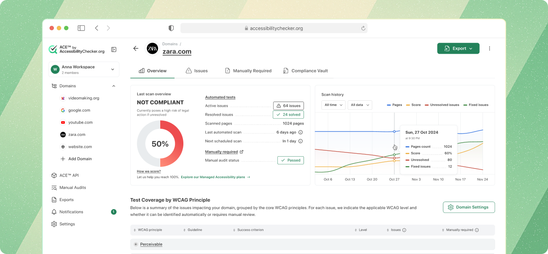The height and width of the screenshot is (254, 548).
Task: Toggle the Unresolved issues legend series
Action: click(x=442, y=105)
